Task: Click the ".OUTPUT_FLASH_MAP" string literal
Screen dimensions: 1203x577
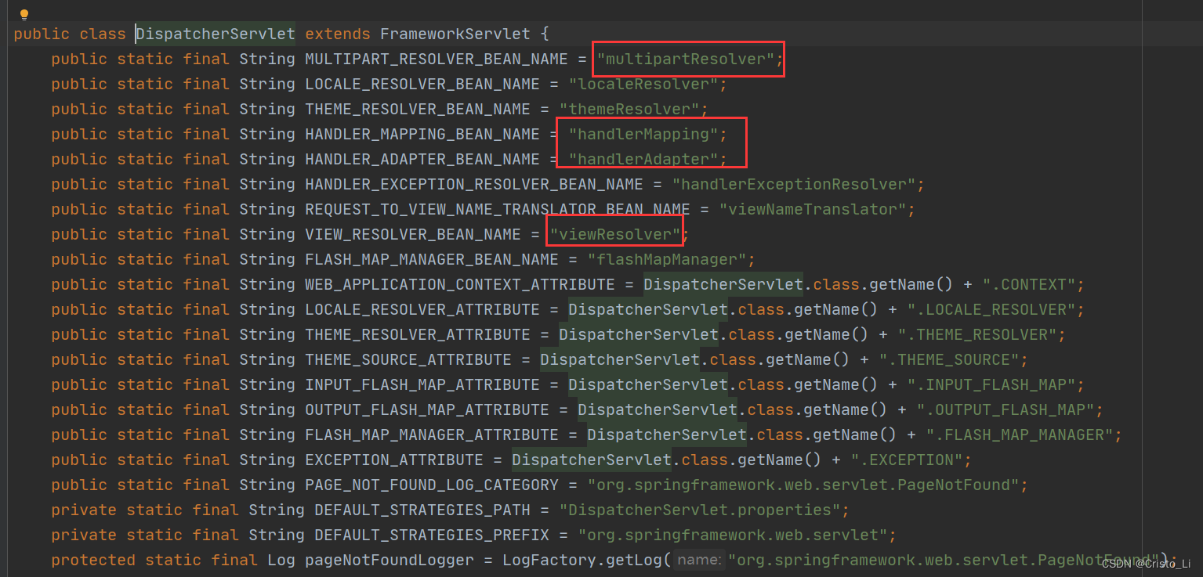Action: click(1006, 409)
